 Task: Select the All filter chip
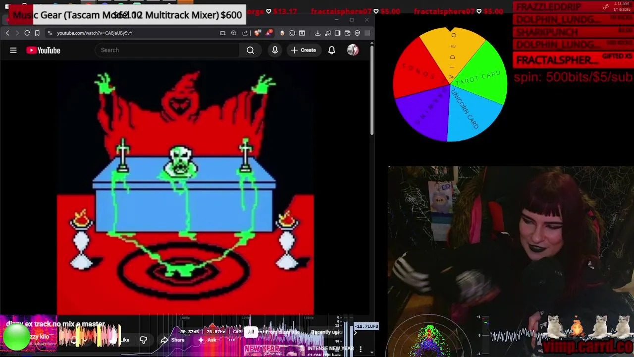point(251,332)
